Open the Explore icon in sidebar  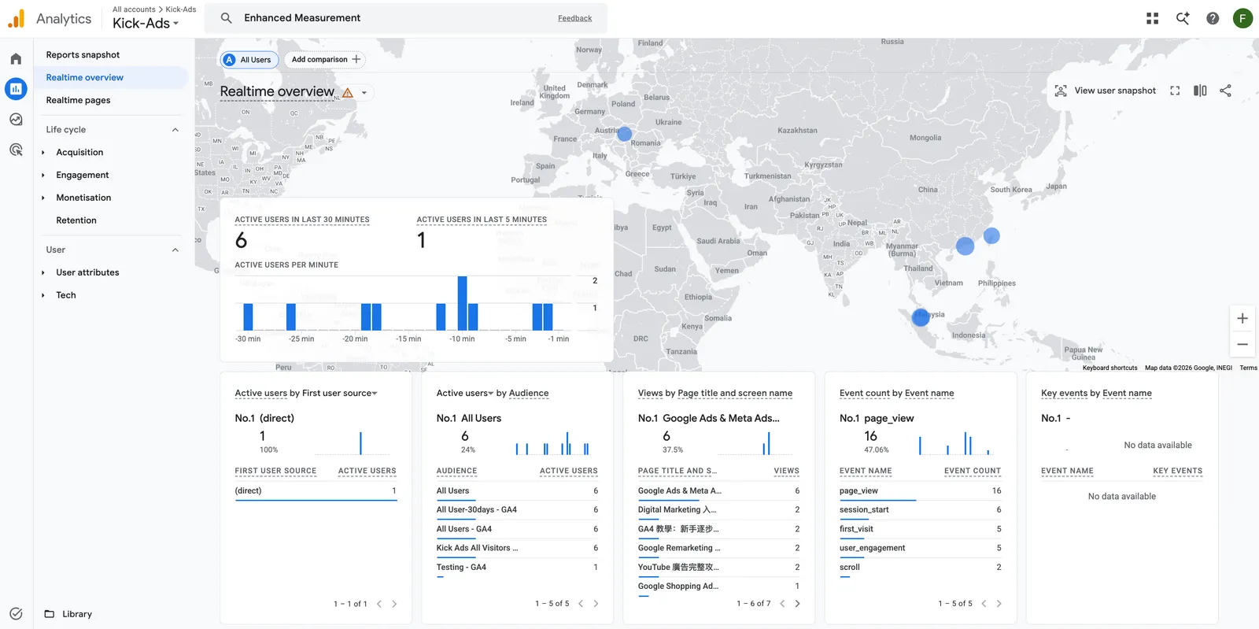click(x=16, y=120)
